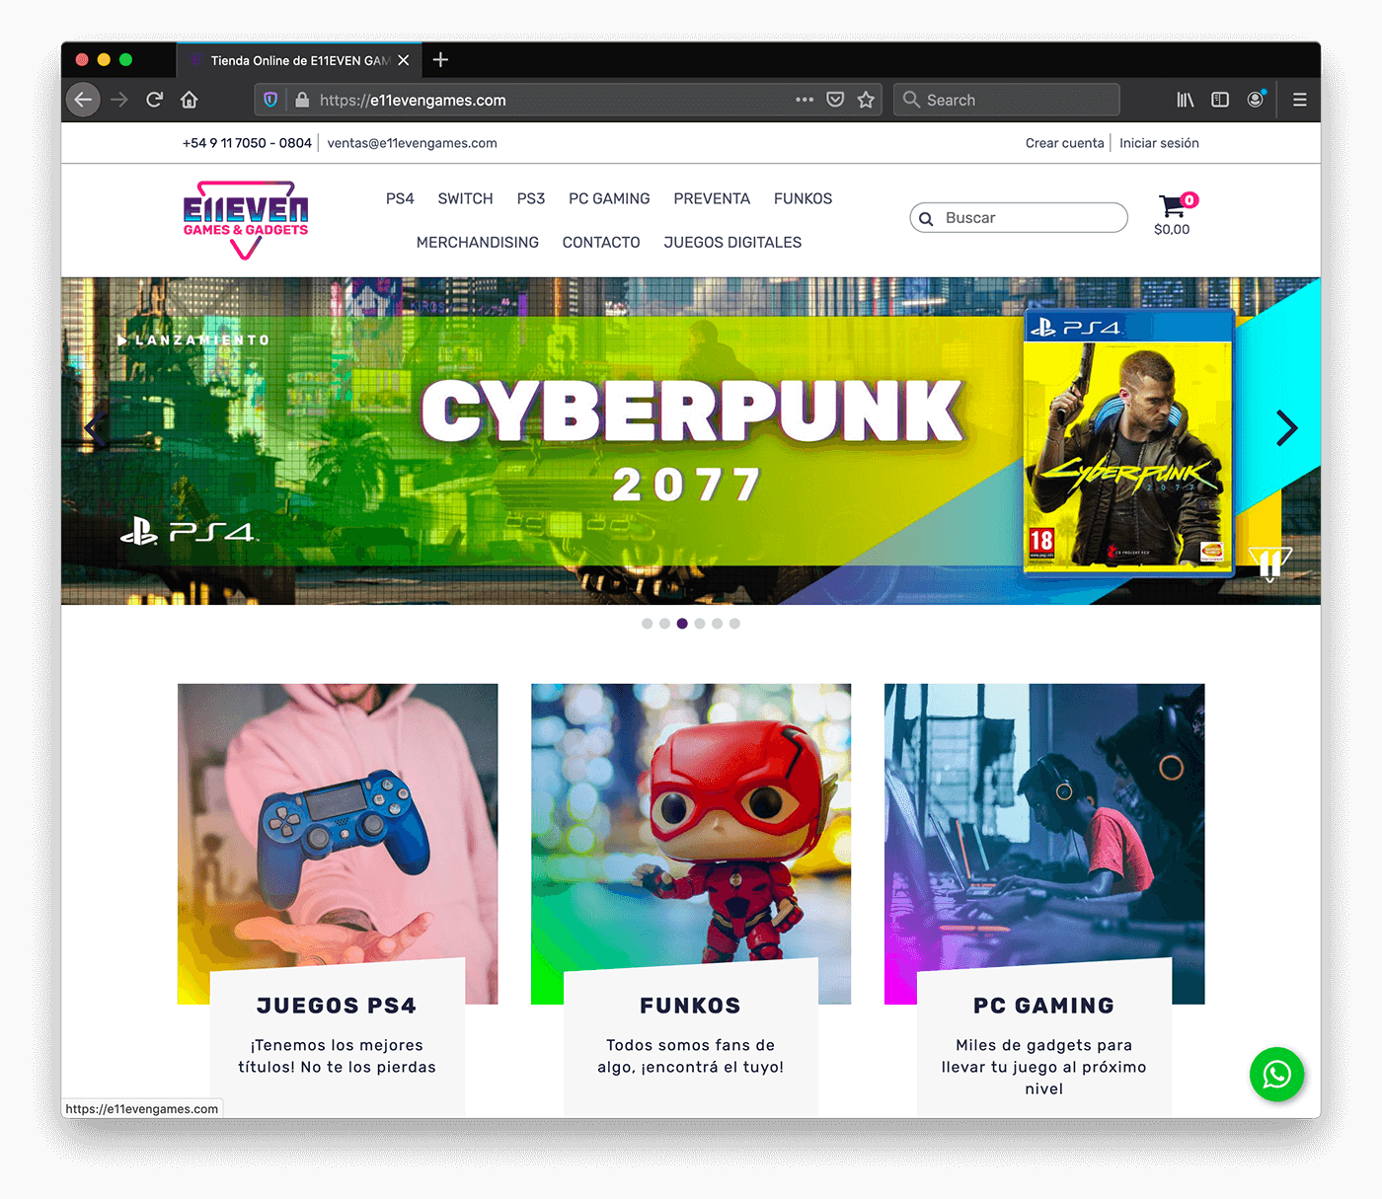Viewport: 1382px width, 1199px height.
Task: Open the JUEGOS DIGITALES menu item
Action: tap(732, 242)
